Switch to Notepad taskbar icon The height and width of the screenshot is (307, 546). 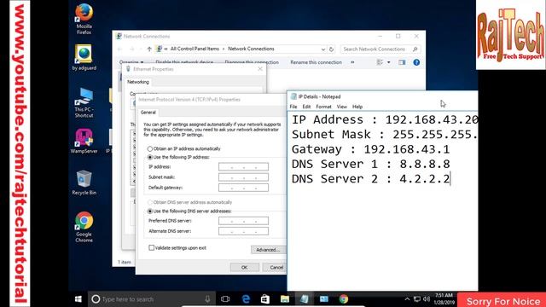click(x=305, y=299)
